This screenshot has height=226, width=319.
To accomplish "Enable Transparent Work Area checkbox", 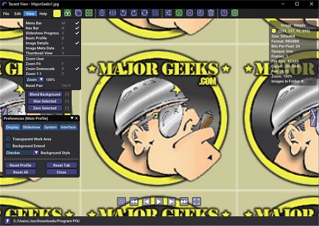I will [8, 139].
